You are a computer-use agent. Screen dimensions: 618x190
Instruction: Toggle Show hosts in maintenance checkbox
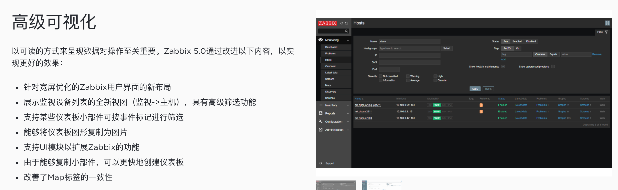pos(503,67)
